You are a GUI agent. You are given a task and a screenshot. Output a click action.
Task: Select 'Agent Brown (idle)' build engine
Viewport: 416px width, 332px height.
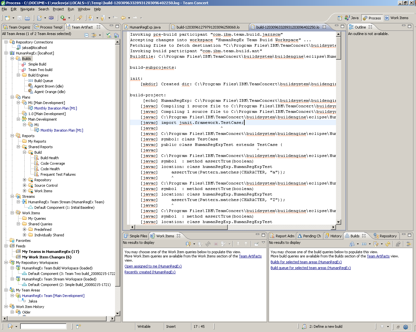(x=49, y=86)
